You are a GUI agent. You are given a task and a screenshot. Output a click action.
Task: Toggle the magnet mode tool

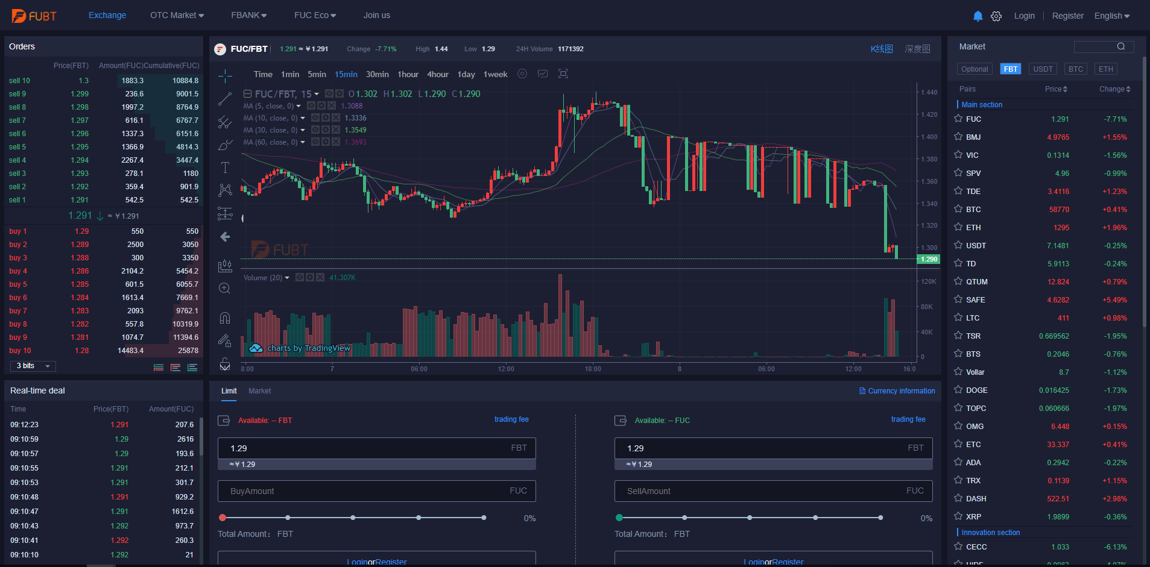(225, 318)
